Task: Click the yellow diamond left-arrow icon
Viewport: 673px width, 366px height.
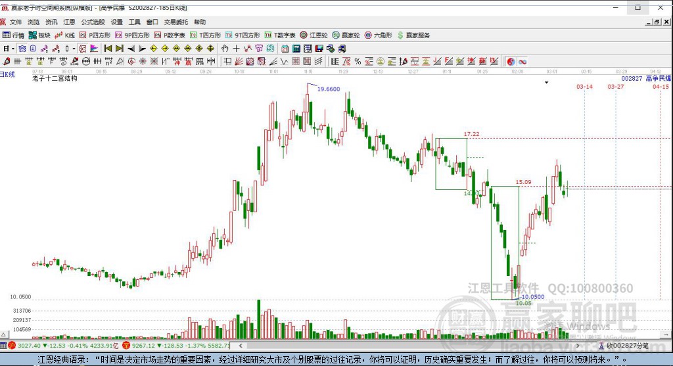Action: (154, 49)
